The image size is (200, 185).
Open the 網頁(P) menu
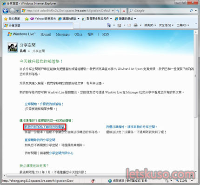point(150,25)
